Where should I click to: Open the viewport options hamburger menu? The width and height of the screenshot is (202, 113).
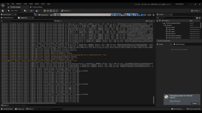36,15
